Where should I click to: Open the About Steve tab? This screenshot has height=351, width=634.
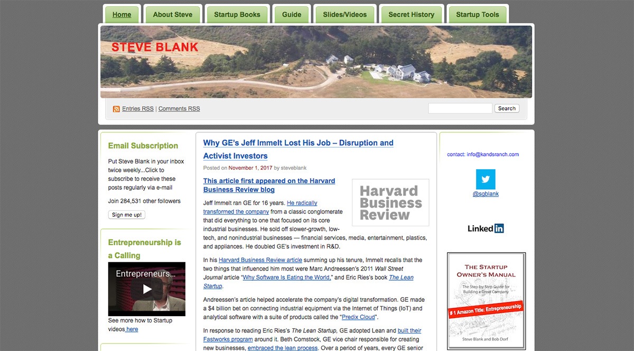[173, 15]
